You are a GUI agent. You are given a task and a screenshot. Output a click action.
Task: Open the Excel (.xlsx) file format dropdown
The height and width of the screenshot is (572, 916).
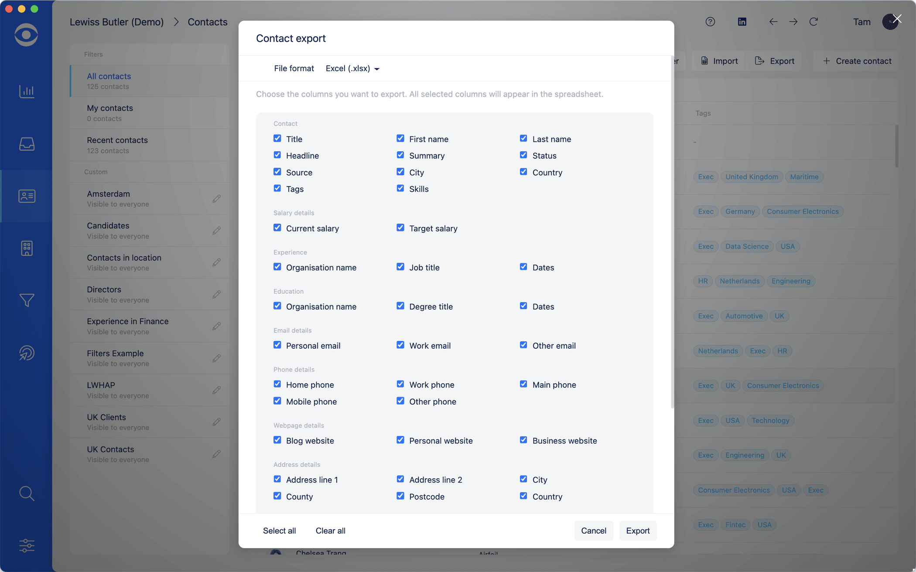352,68
